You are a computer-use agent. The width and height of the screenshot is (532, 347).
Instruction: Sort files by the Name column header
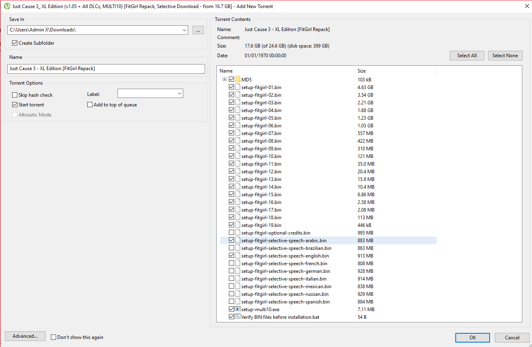click(x=285, y=71)
